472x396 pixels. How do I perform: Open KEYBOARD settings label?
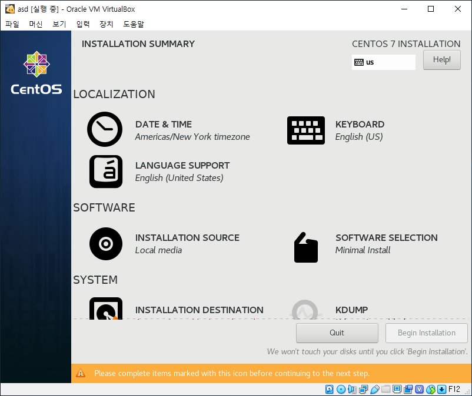[x=360, y=125]
